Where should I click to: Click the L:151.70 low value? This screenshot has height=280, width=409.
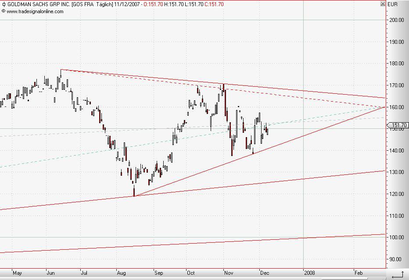pyautogui.click(x=194, y=4)
